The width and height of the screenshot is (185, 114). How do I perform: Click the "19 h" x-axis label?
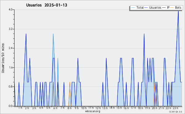[x=147, y=108]
